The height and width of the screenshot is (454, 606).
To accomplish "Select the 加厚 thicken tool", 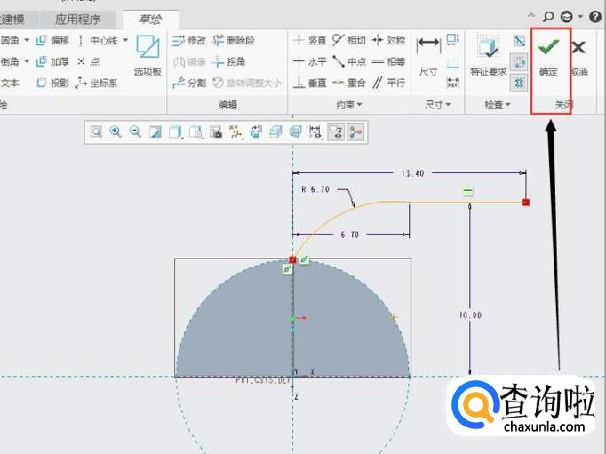I will [53, 61].
